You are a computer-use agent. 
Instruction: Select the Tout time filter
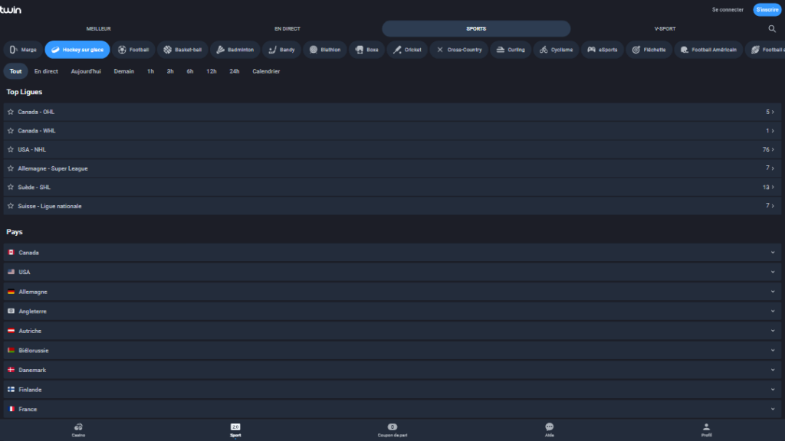[x=15, y=71]
